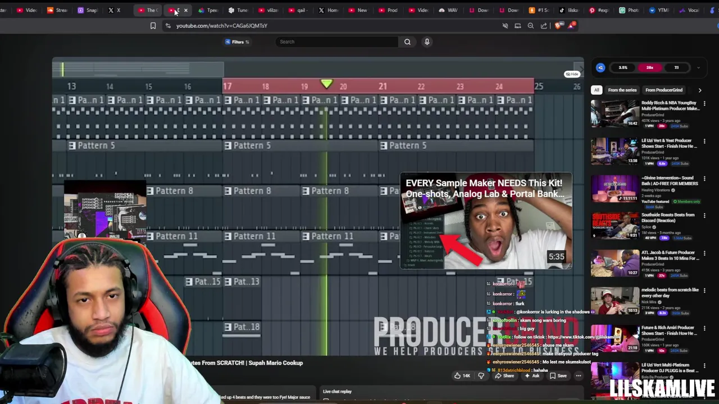Open the Lil Uzi Vert & Yeat Producer video title

669,143
